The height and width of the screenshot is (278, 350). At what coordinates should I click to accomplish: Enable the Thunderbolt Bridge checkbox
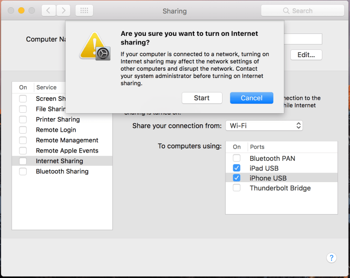coord(237,188)
